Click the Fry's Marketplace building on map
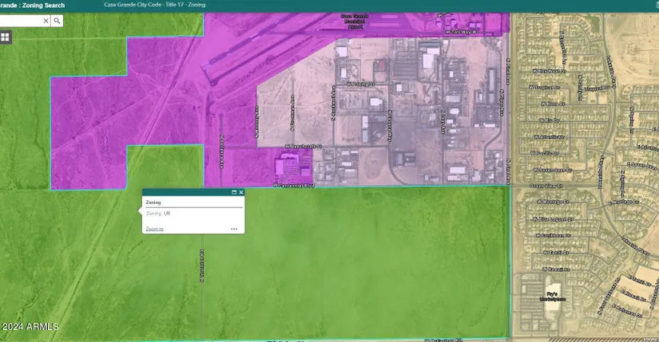This screenshot has height=342, width=659. (x=552, y=295)
